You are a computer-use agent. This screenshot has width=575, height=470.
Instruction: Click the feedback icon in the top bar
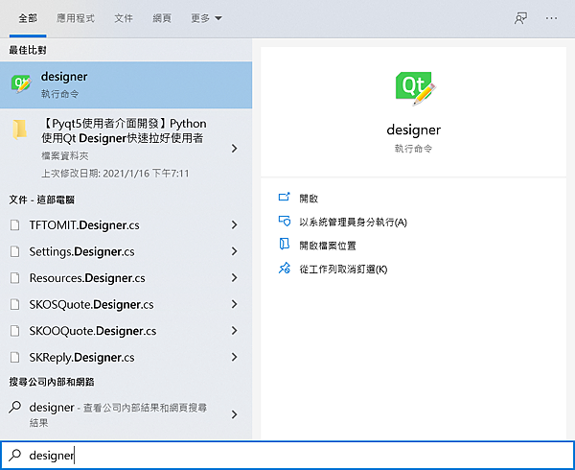tap(521, 18)
